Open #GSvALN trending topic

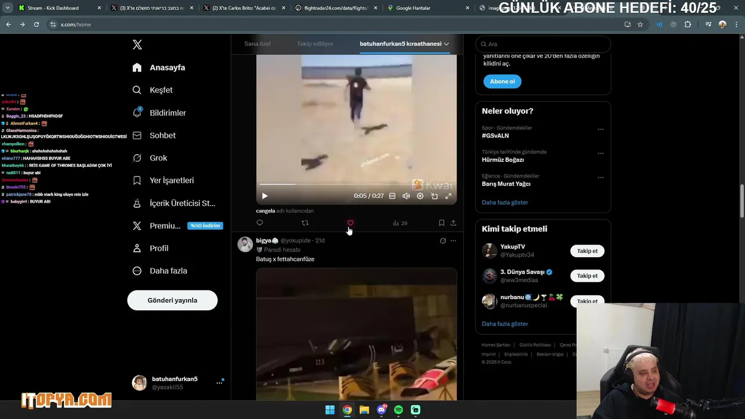click(x=495, y=136)
